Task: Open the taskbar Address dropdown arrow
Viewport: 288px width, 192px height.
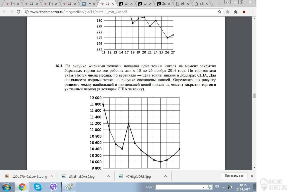Action: pos(204,187)
